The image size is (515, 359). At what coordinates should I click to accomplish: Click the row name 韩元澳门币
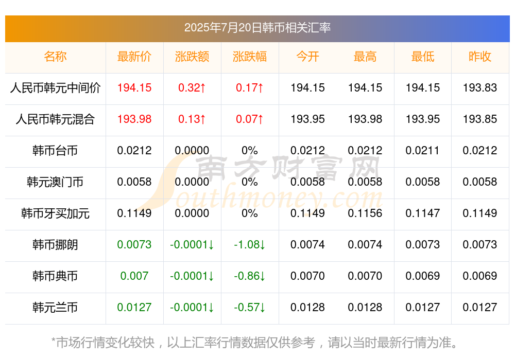55,182
